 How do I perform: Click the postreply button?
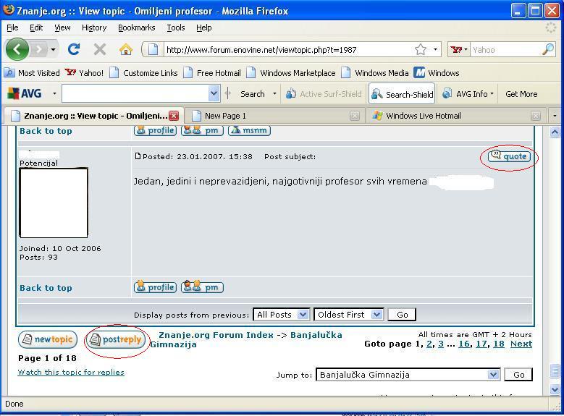(116, 339)
